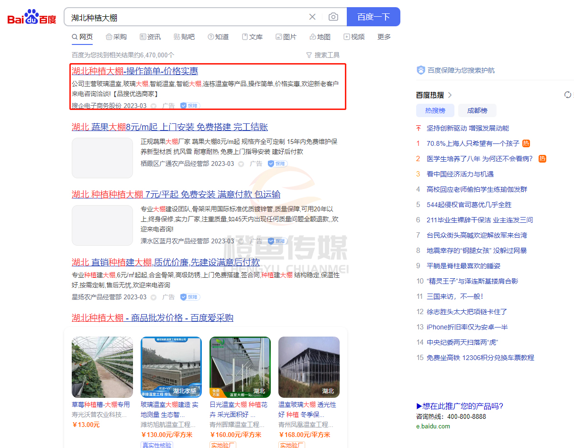Open hot topic 台民众街头高喊欢迎解放军来台湾
The image size is (574, 448).
tap(477, 235)
